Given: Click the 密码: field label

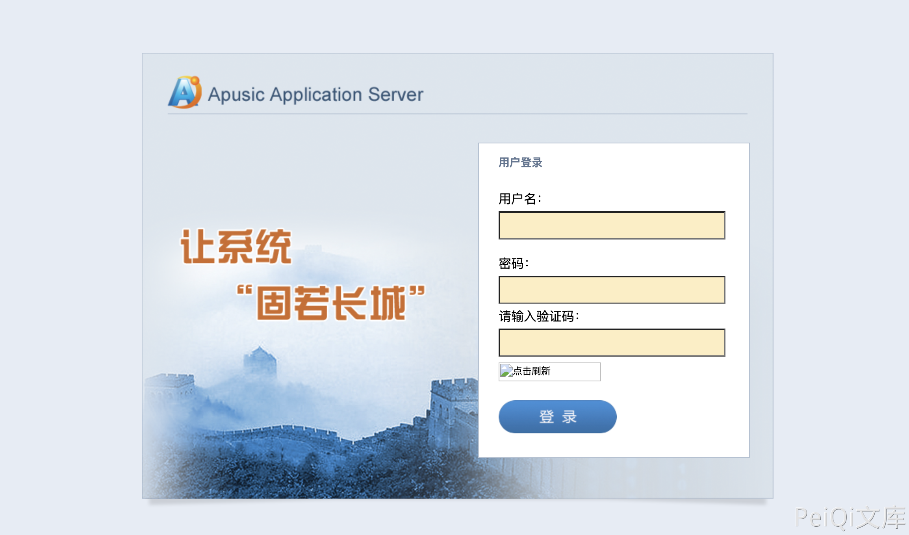Looking at the screenshot, I should [514, 263].
